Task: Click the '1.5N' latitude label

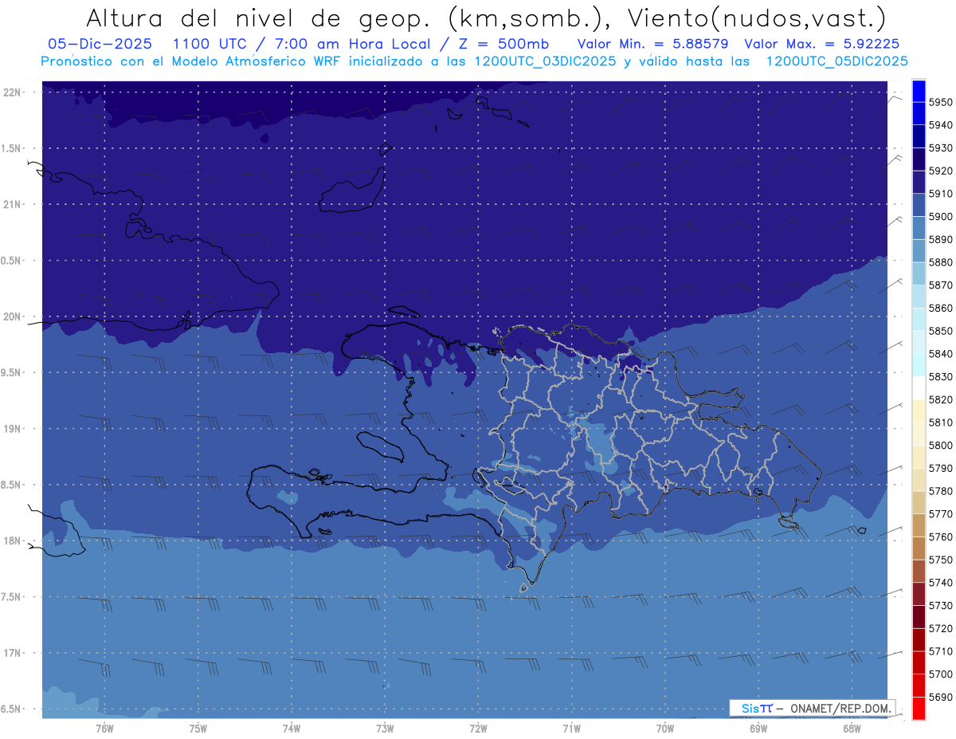Action: click(x=11, y=148)
